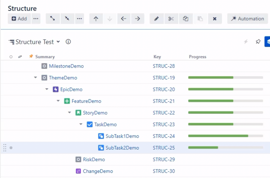Click the info icon beside Structure Test
The width and height of the screenshot is (270, 178).
point(68,42)
